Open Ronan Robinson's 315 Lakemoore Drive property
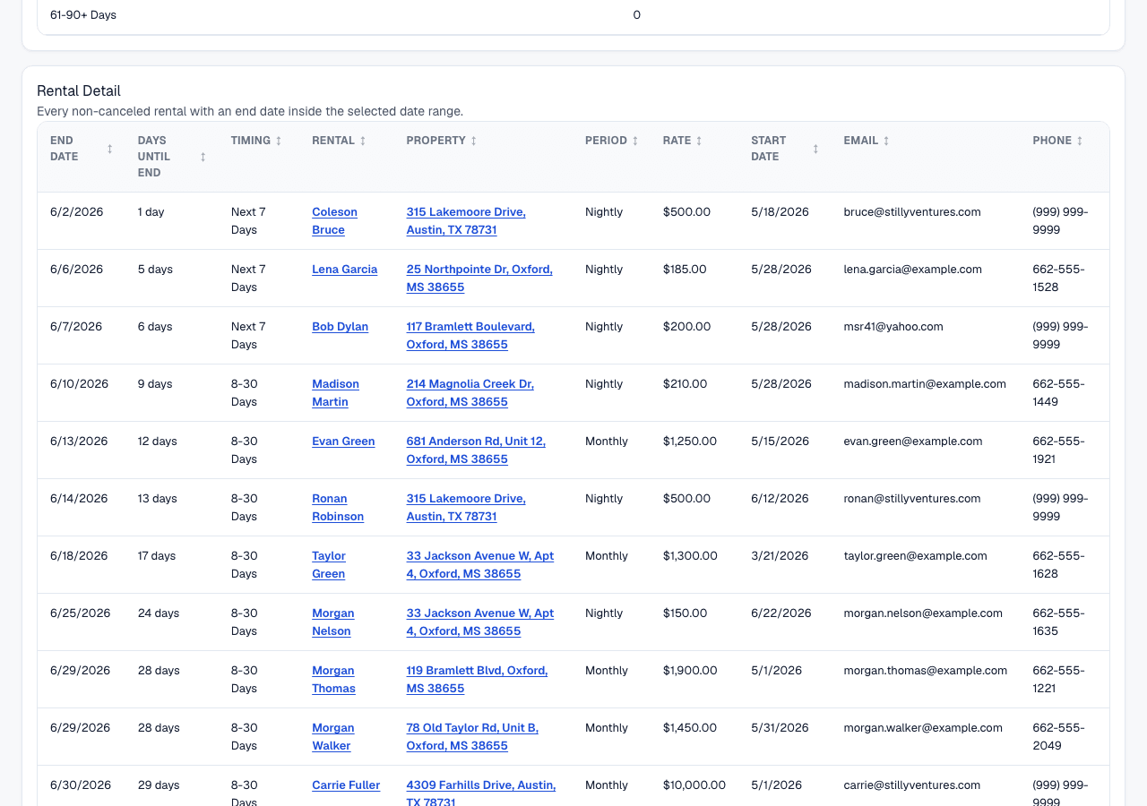 tap(466, 508)
